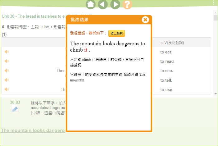Image resolution: width=218 pixels, height=146 pixels.
Task: Click the "to V(及物動詞)" column header
Action: tap(172, 43)
